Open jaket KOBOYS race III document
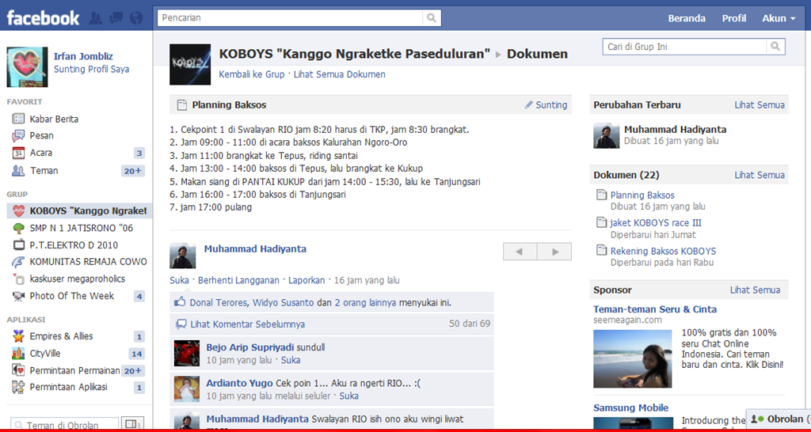 [655, 223]
